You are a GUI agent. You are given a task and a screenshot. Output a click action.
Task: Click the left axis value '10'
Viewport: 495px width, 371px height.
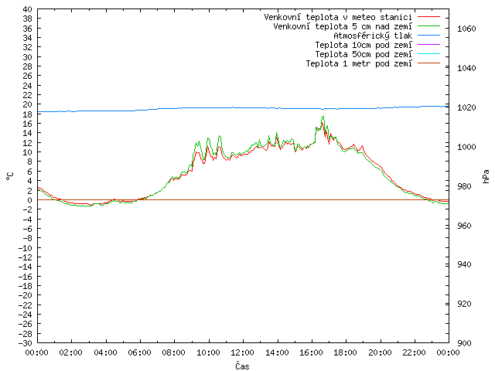pos(28,152)
